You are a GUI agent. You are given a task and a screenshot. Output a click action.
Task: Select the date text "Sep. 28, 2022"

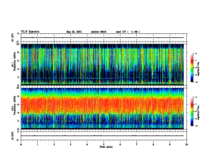(x=74, y=32)
